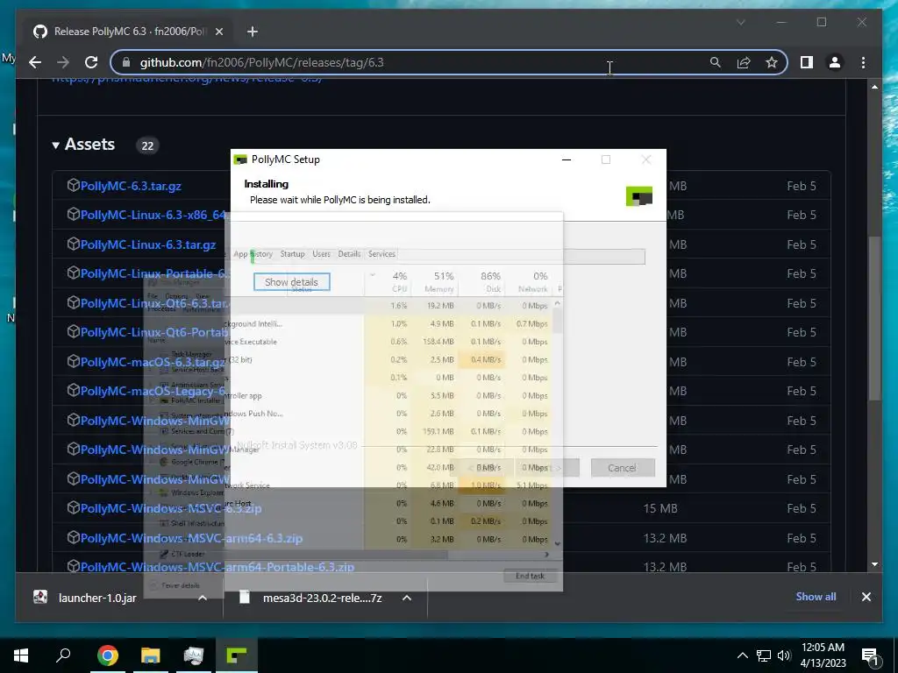Minimize the PollyMC Setup window
The height and width of the screenshot is (673, 898).
pyautogui.click(x=567, y=159)
